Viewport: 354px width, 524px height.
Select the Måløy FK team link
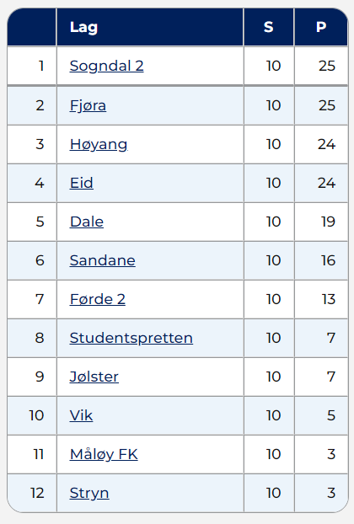(104, 454)
